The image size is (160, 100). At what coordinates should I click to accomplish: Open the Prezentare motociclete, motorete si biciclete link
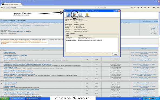(21, 90)
